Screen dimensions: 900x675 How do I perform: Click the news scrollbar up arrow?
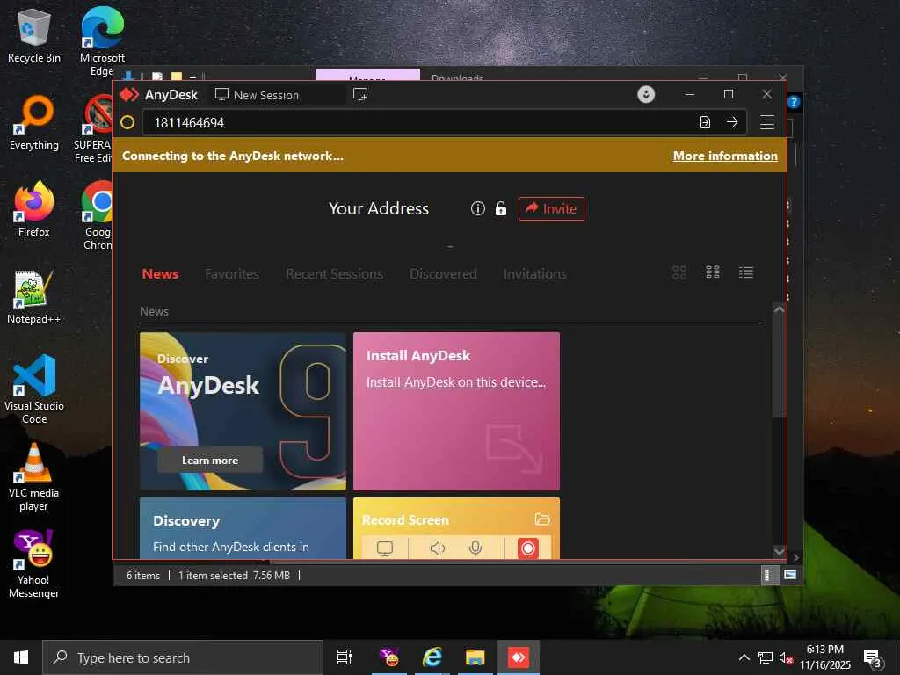click(x=779, y=309)
